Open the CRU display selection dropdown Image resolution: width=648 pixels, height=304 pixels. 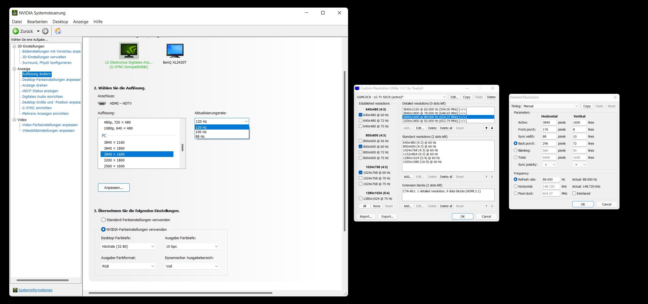pyautogui.click(x=401, y=97)
